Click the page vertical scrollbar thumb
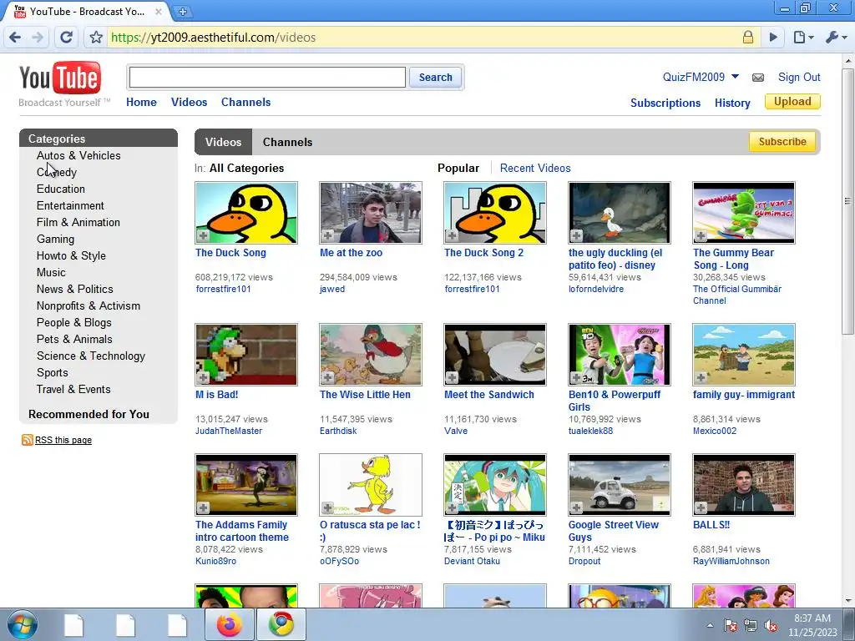855x641 pixels. [848, 202]
